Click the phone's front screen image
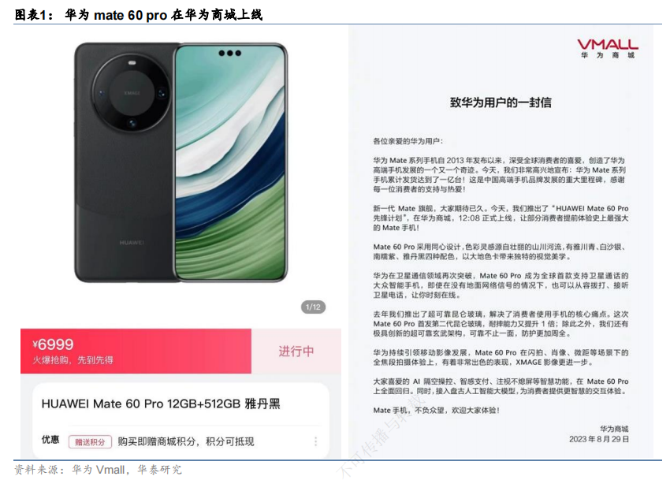670x480 pixels. point(230,162)
